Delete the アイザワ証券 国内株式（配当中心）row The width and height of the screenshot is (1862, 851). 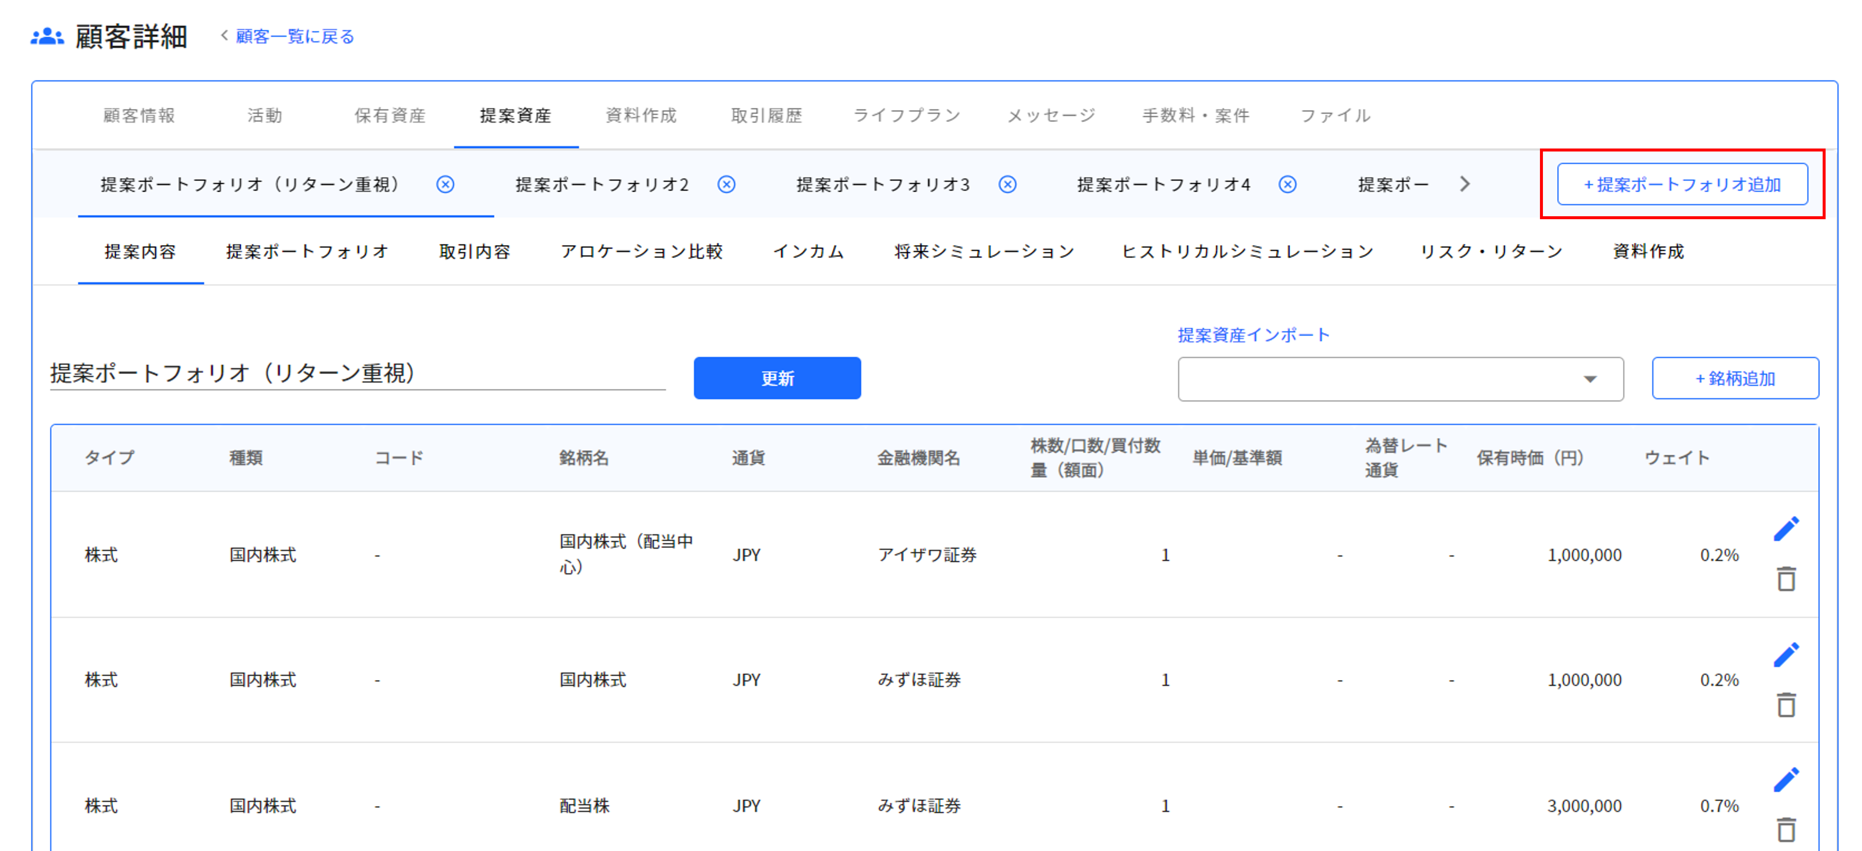click(1787, 579)
